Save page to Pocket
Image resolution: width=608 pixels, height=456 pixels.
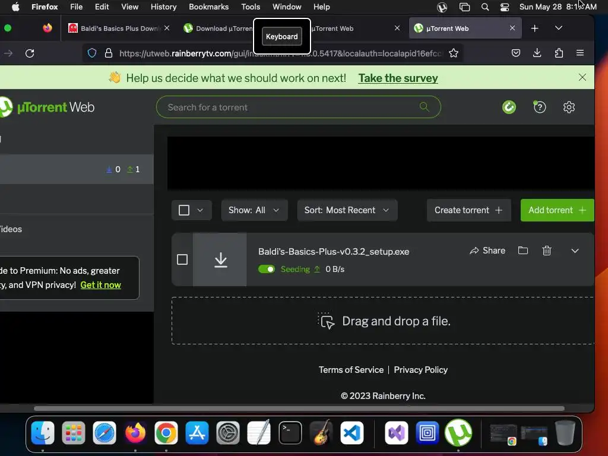coord(515,53)
